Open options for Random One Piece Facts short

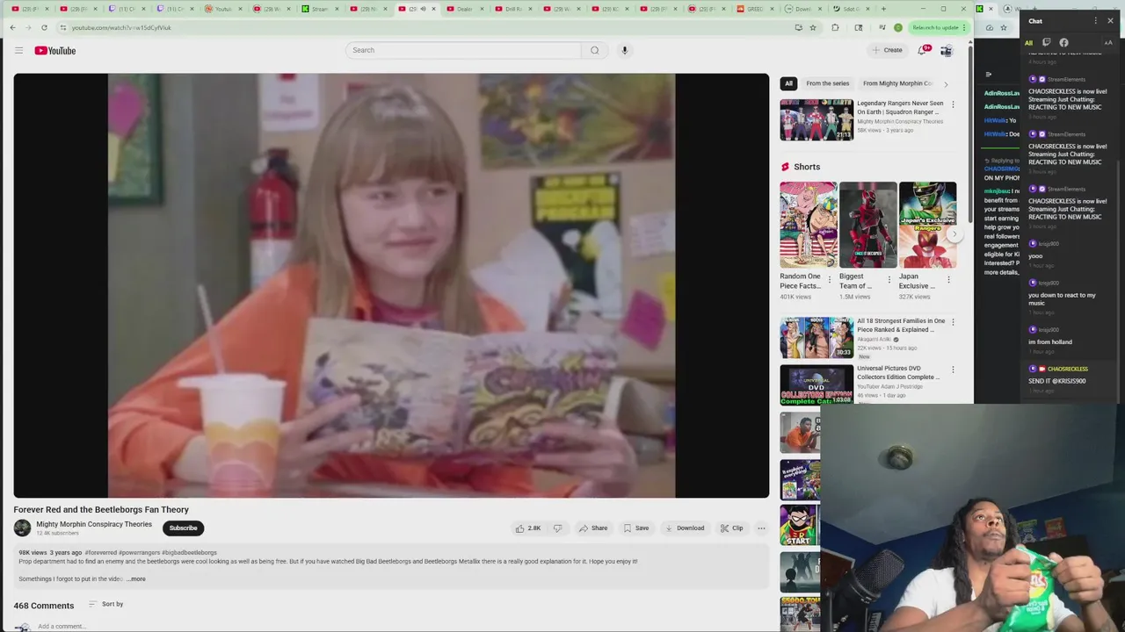tap(830, 280)
